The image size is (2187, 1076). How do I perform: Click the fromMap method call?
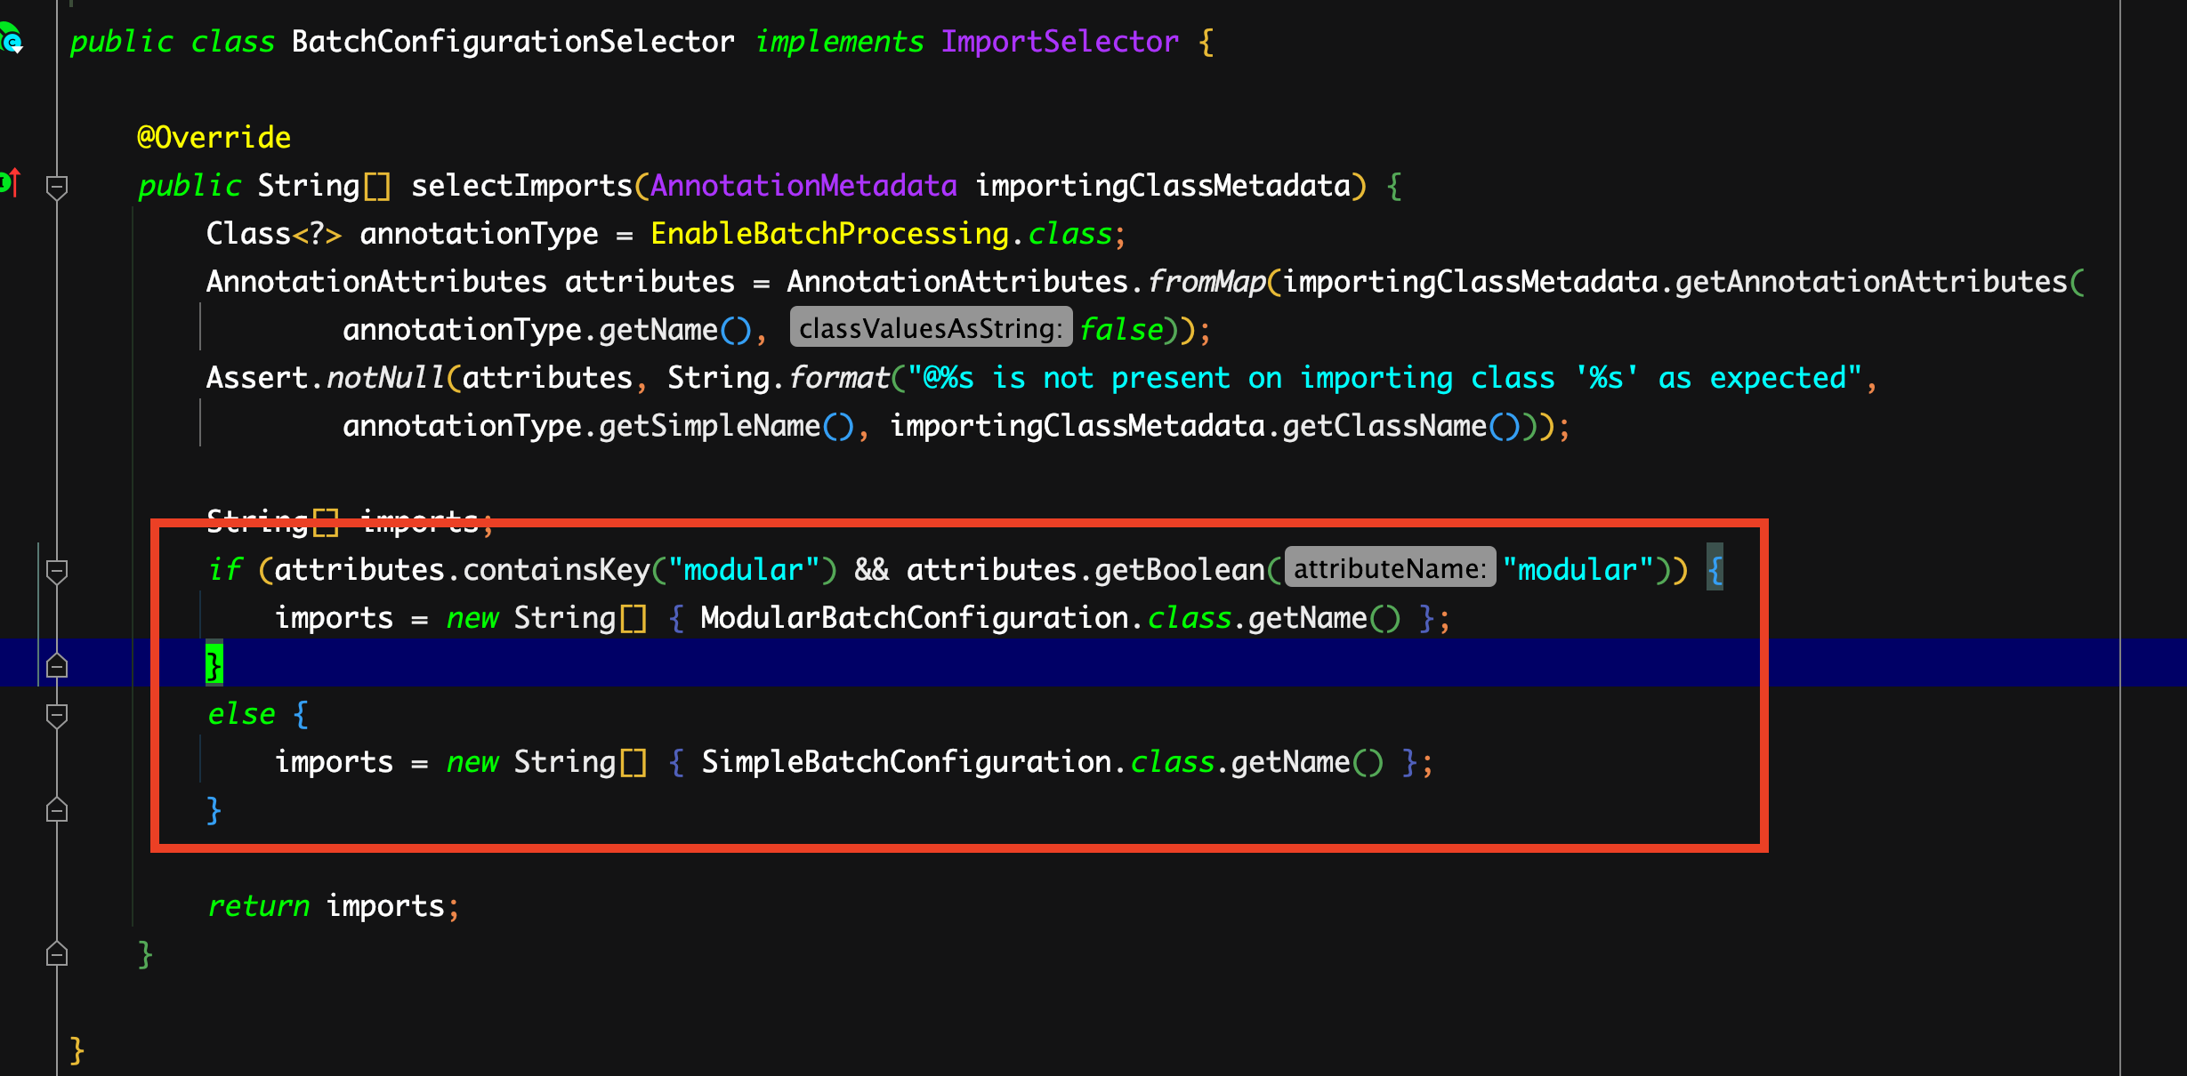(x=1206, y=281)
